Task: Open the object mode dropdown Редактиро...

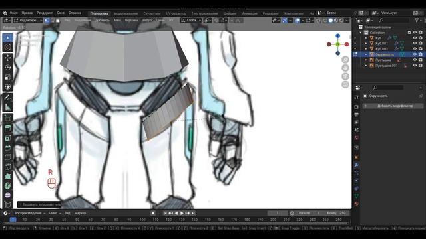Action: [x=28, y=21]
